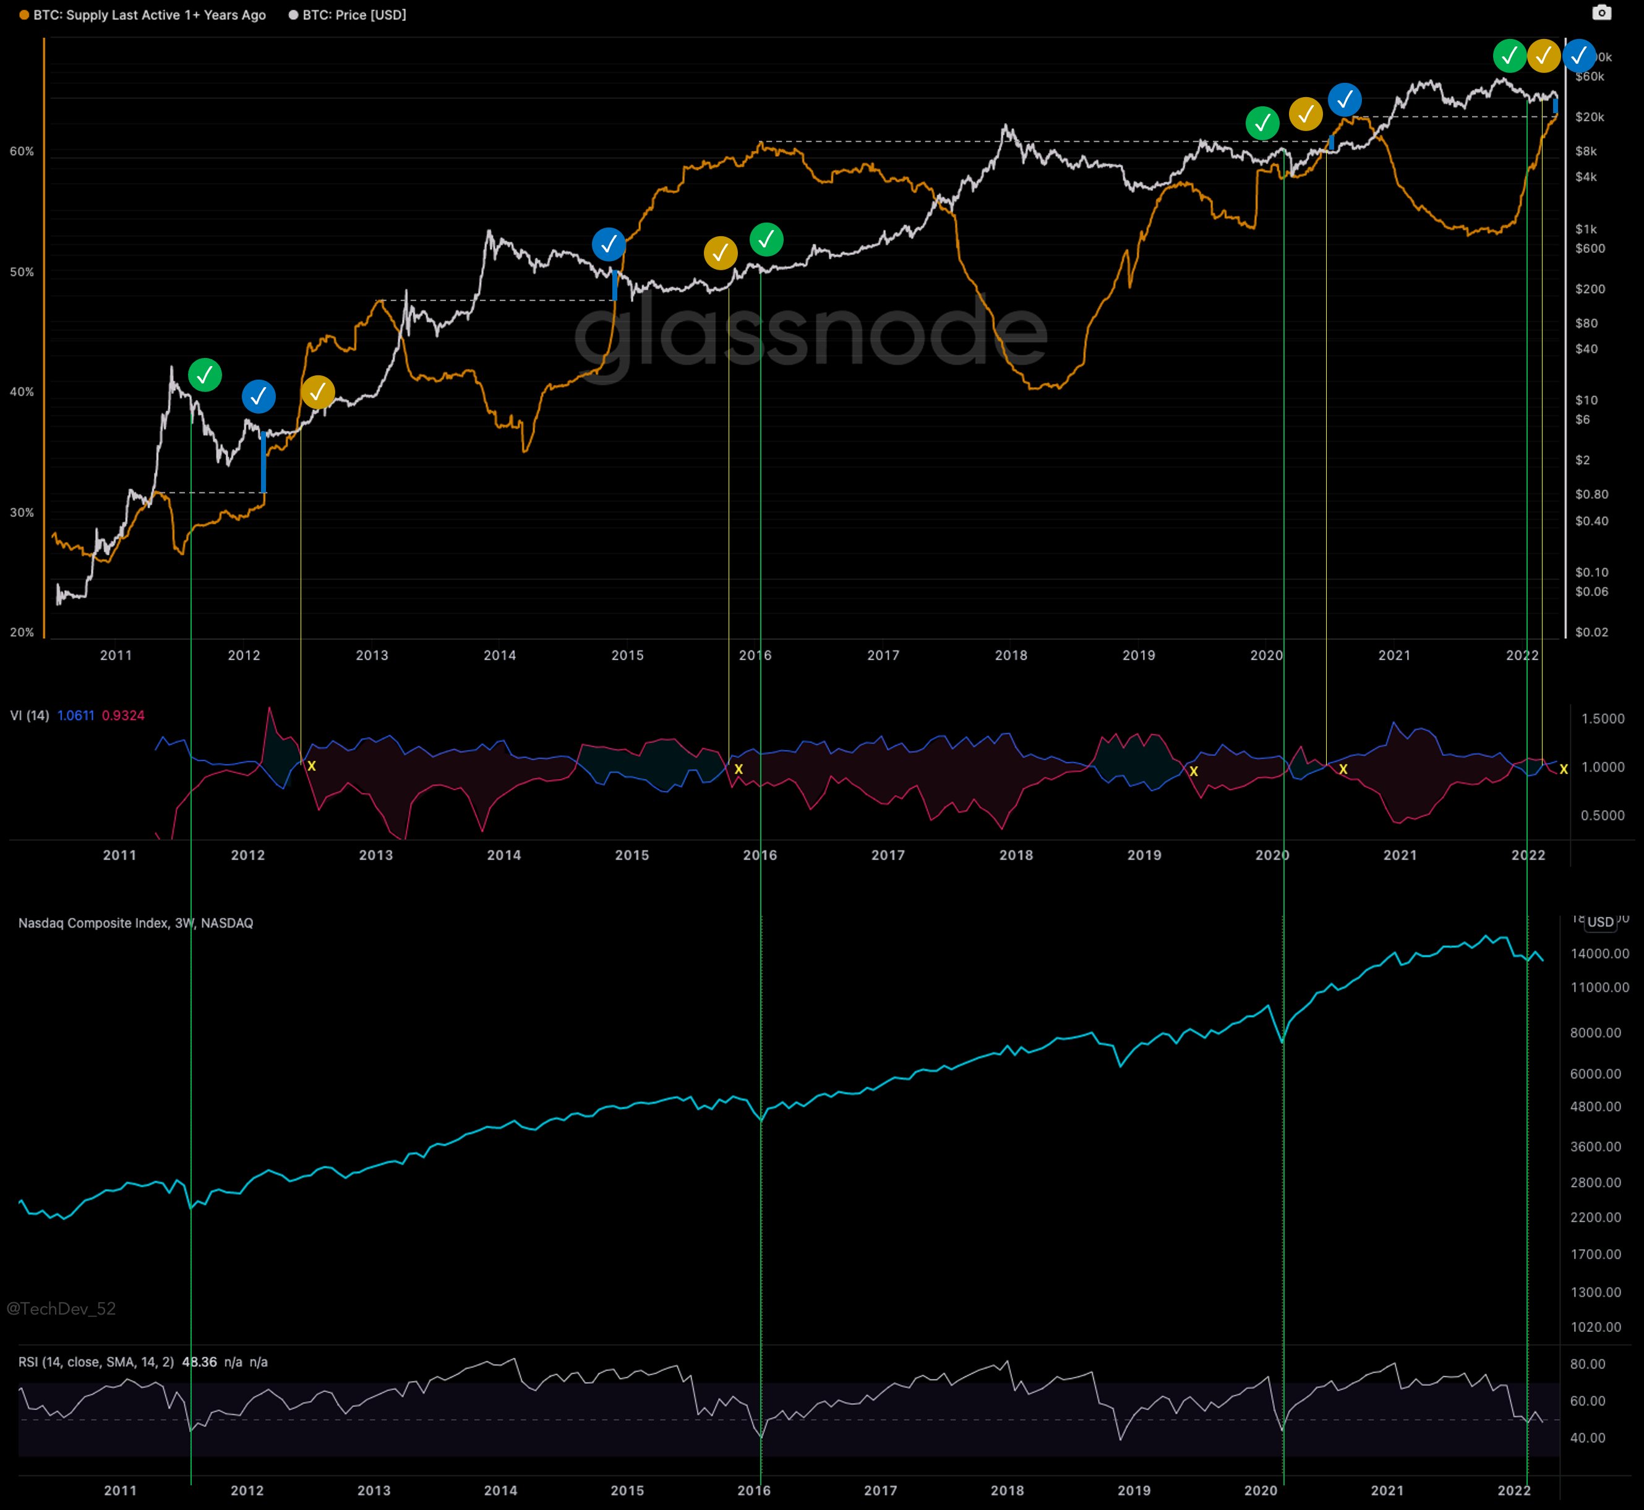Click top-right corner green check mark

pyautogui.click(x=1509, y=56)
